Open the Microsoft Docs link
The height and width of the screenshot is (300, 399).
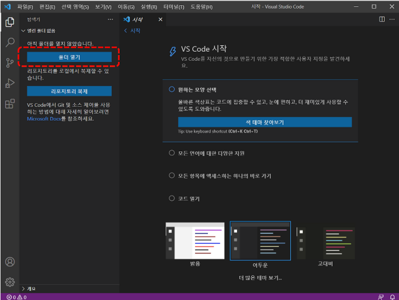click(x=44, y=119)
